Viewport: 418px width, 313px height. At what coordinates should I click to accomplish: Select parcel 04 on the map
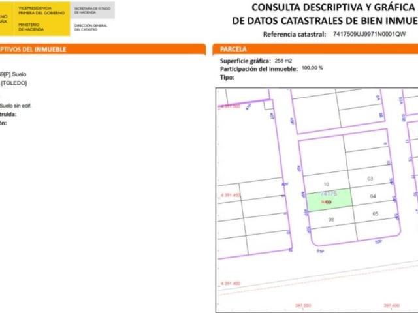[373, 196]
